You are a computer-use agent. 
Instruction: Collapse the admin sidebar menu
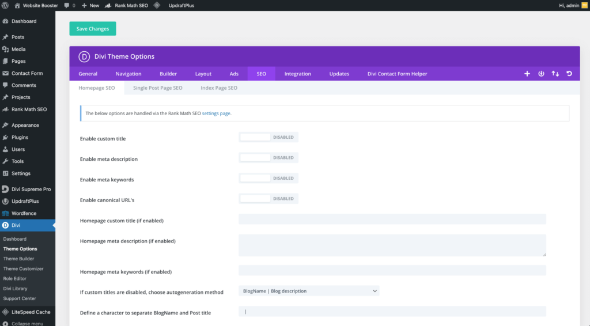pyautogui.click(x=27, y=323)
